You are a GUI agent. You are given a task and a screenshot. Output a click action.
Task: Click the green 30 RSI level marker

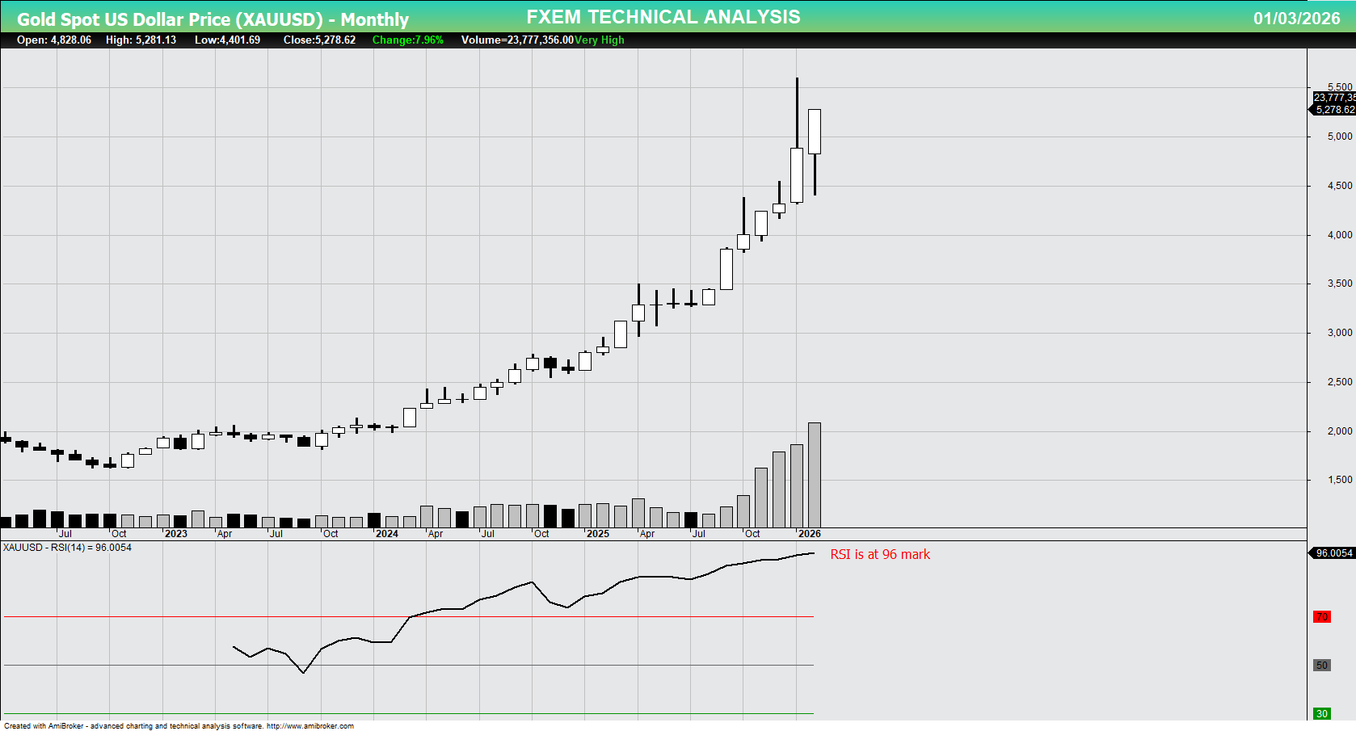[x=1320, y=714]
